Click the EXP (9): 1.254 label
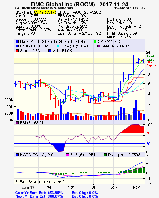Screen dimensions: 159x198 tap(83, 155)
